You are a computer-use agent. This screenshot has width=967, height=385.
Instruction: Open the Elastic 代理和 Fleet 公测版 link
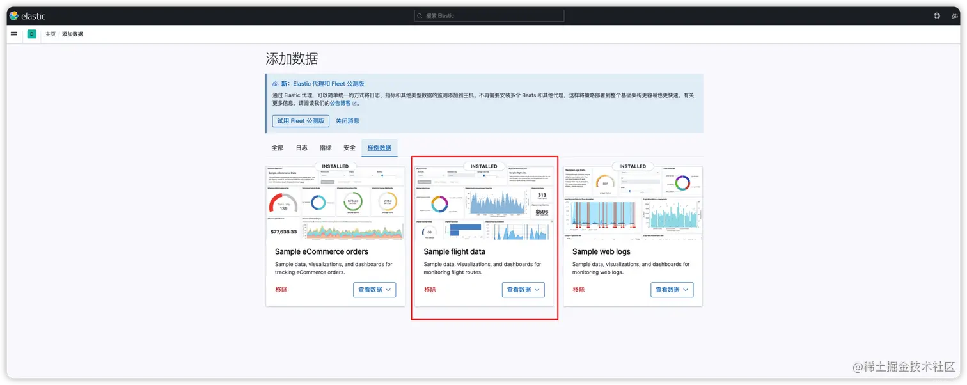coord(329,84)
